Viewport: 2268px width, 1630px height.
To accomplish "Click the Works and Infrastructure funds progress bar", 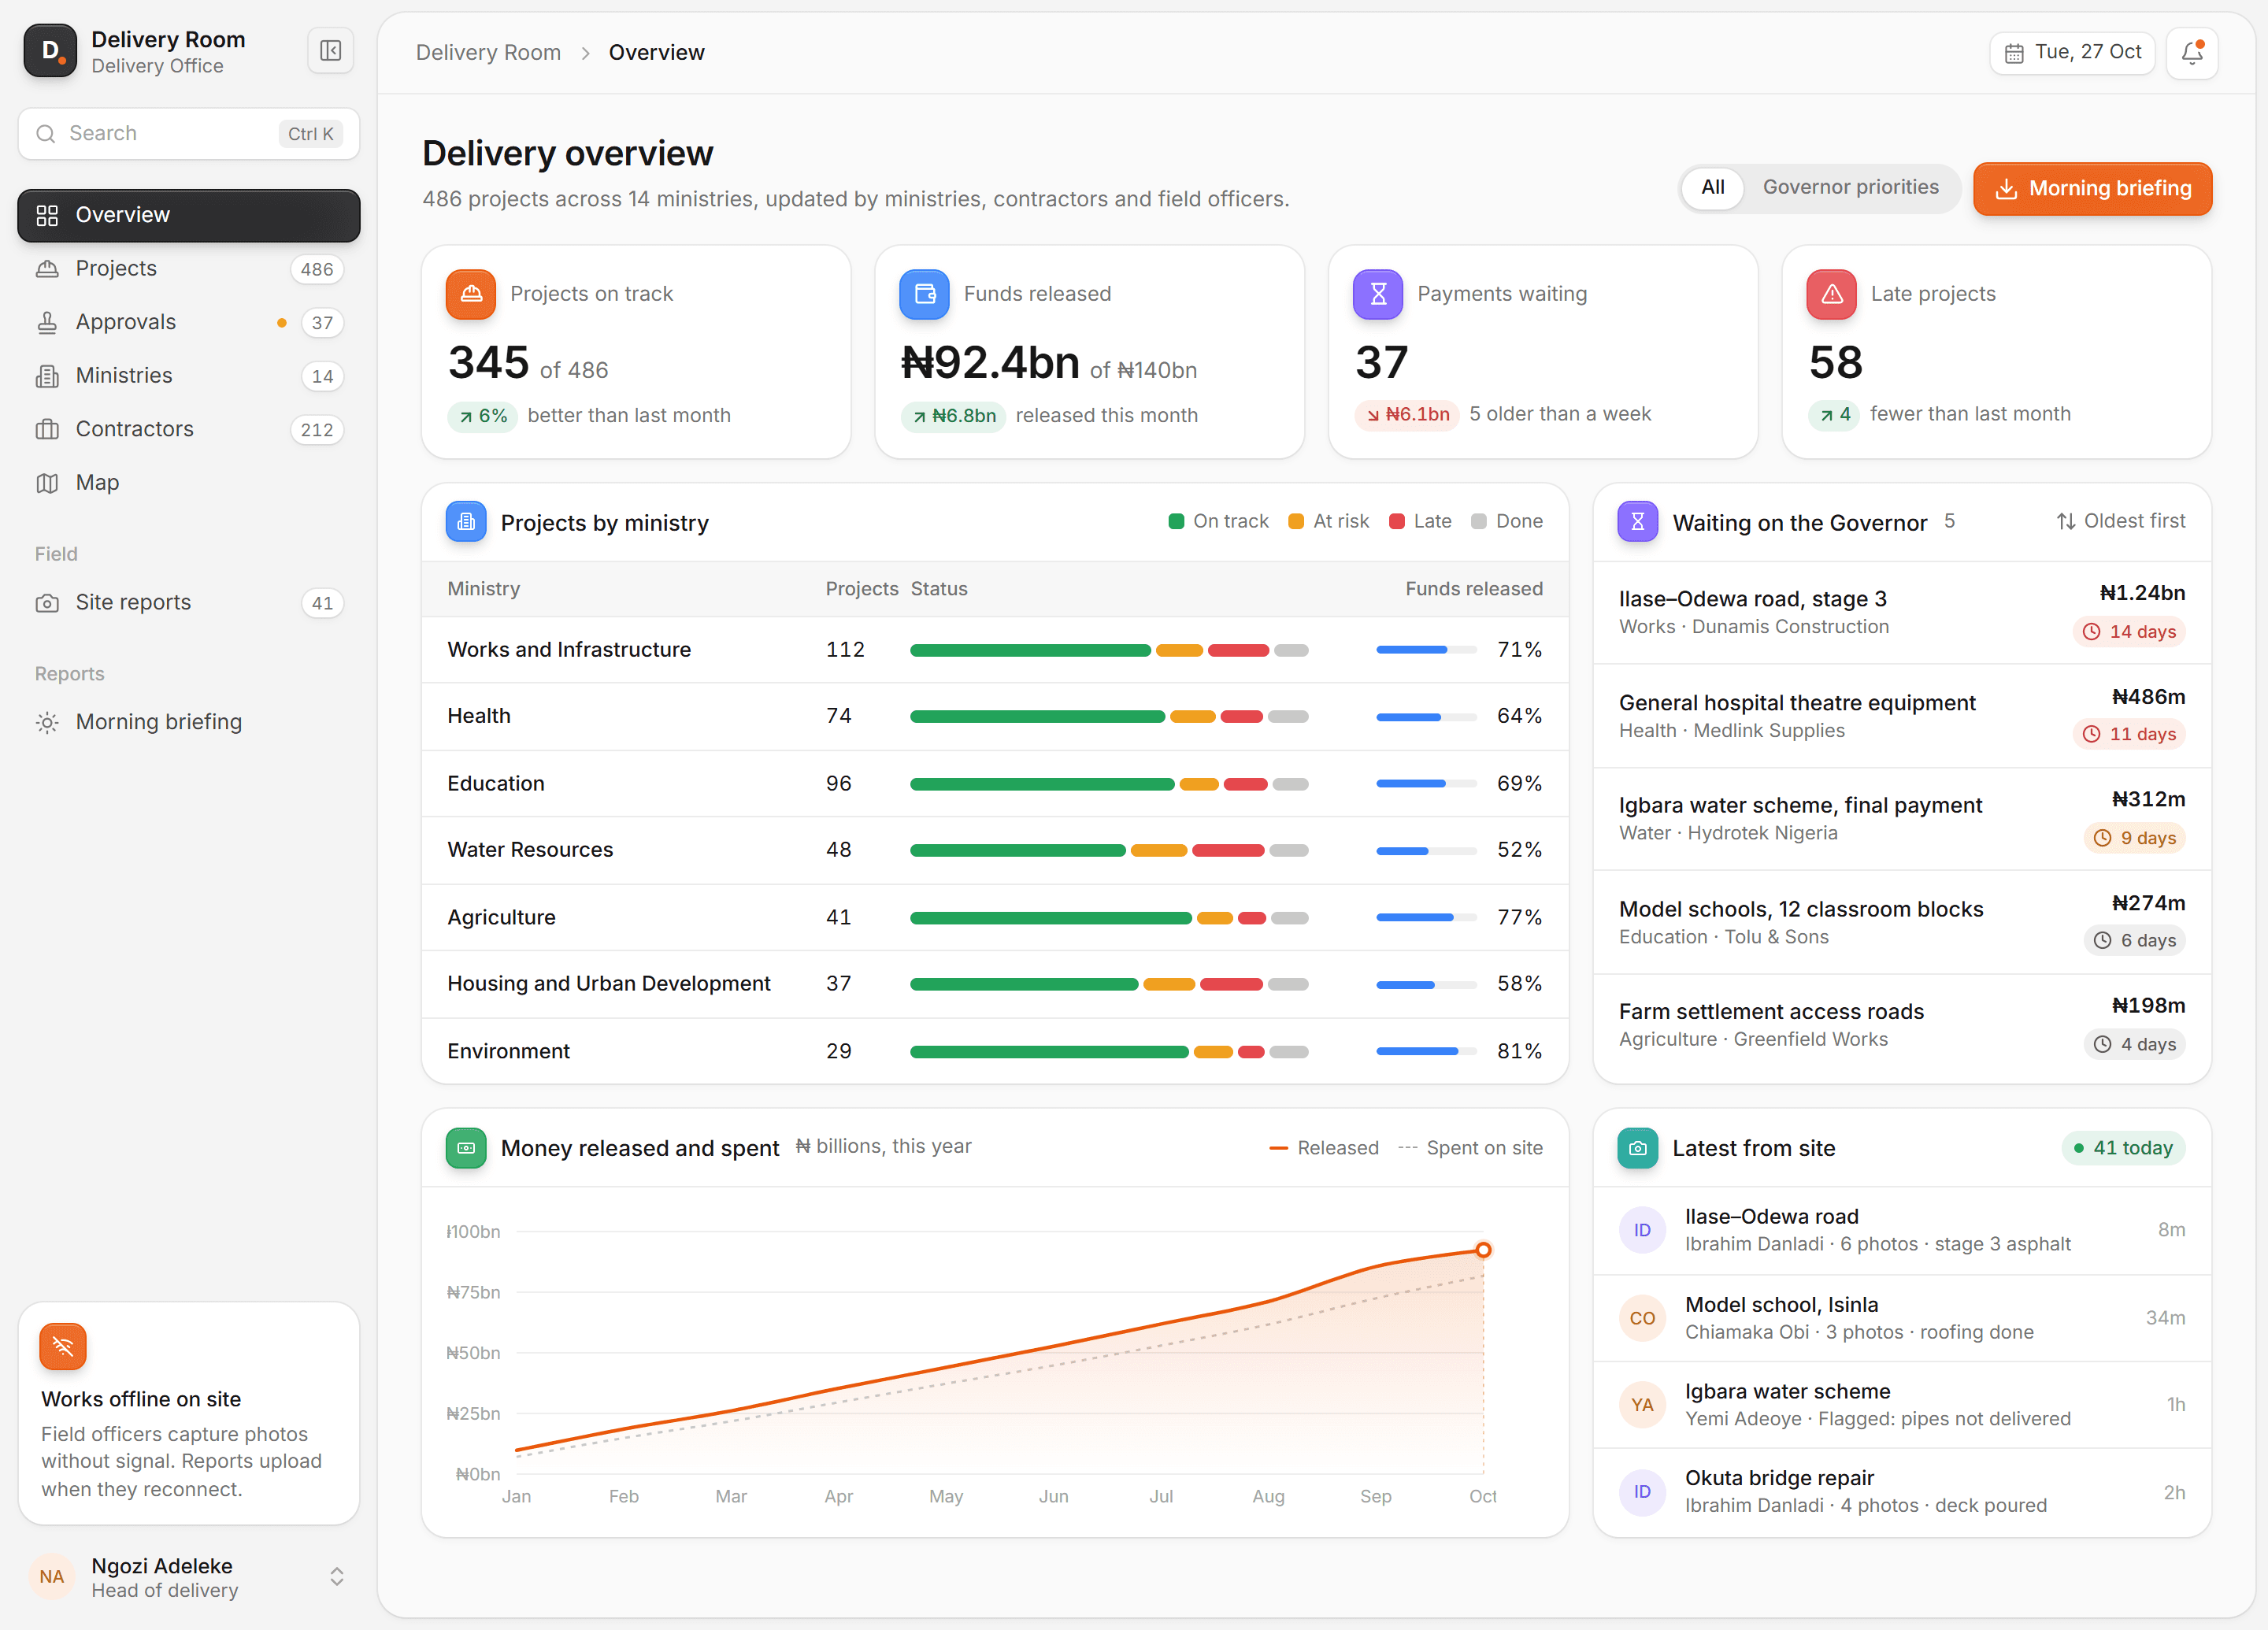I will 1426,650.
